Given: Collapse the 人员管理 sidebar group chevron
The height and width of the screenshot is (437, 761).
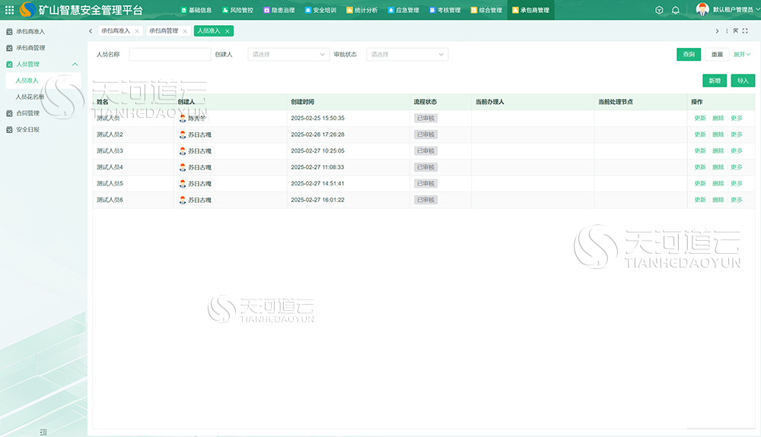Looking at the screenshot, I should pyautogui.click(x=75, y=64).
